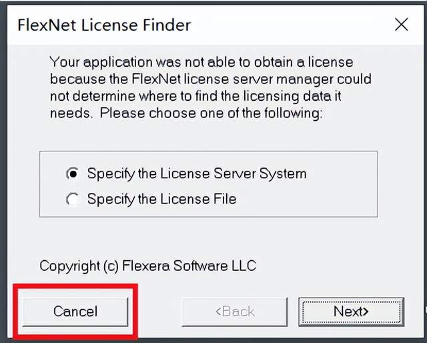Image resolution: width=427 pixels, height=343 pixels.
Task: Click the 'FlexNet license server manager' message line
Action: pos(210,80)
